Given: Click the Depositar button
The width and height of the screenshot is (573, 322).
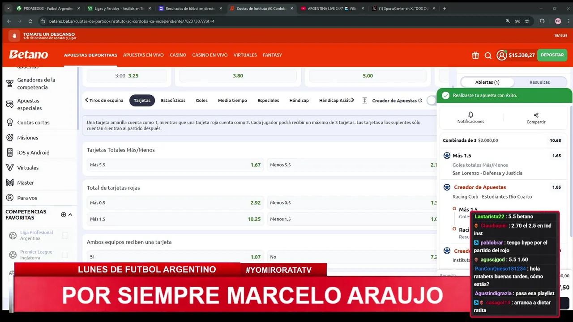Looking at the screenshot, I should pos(552,55).
